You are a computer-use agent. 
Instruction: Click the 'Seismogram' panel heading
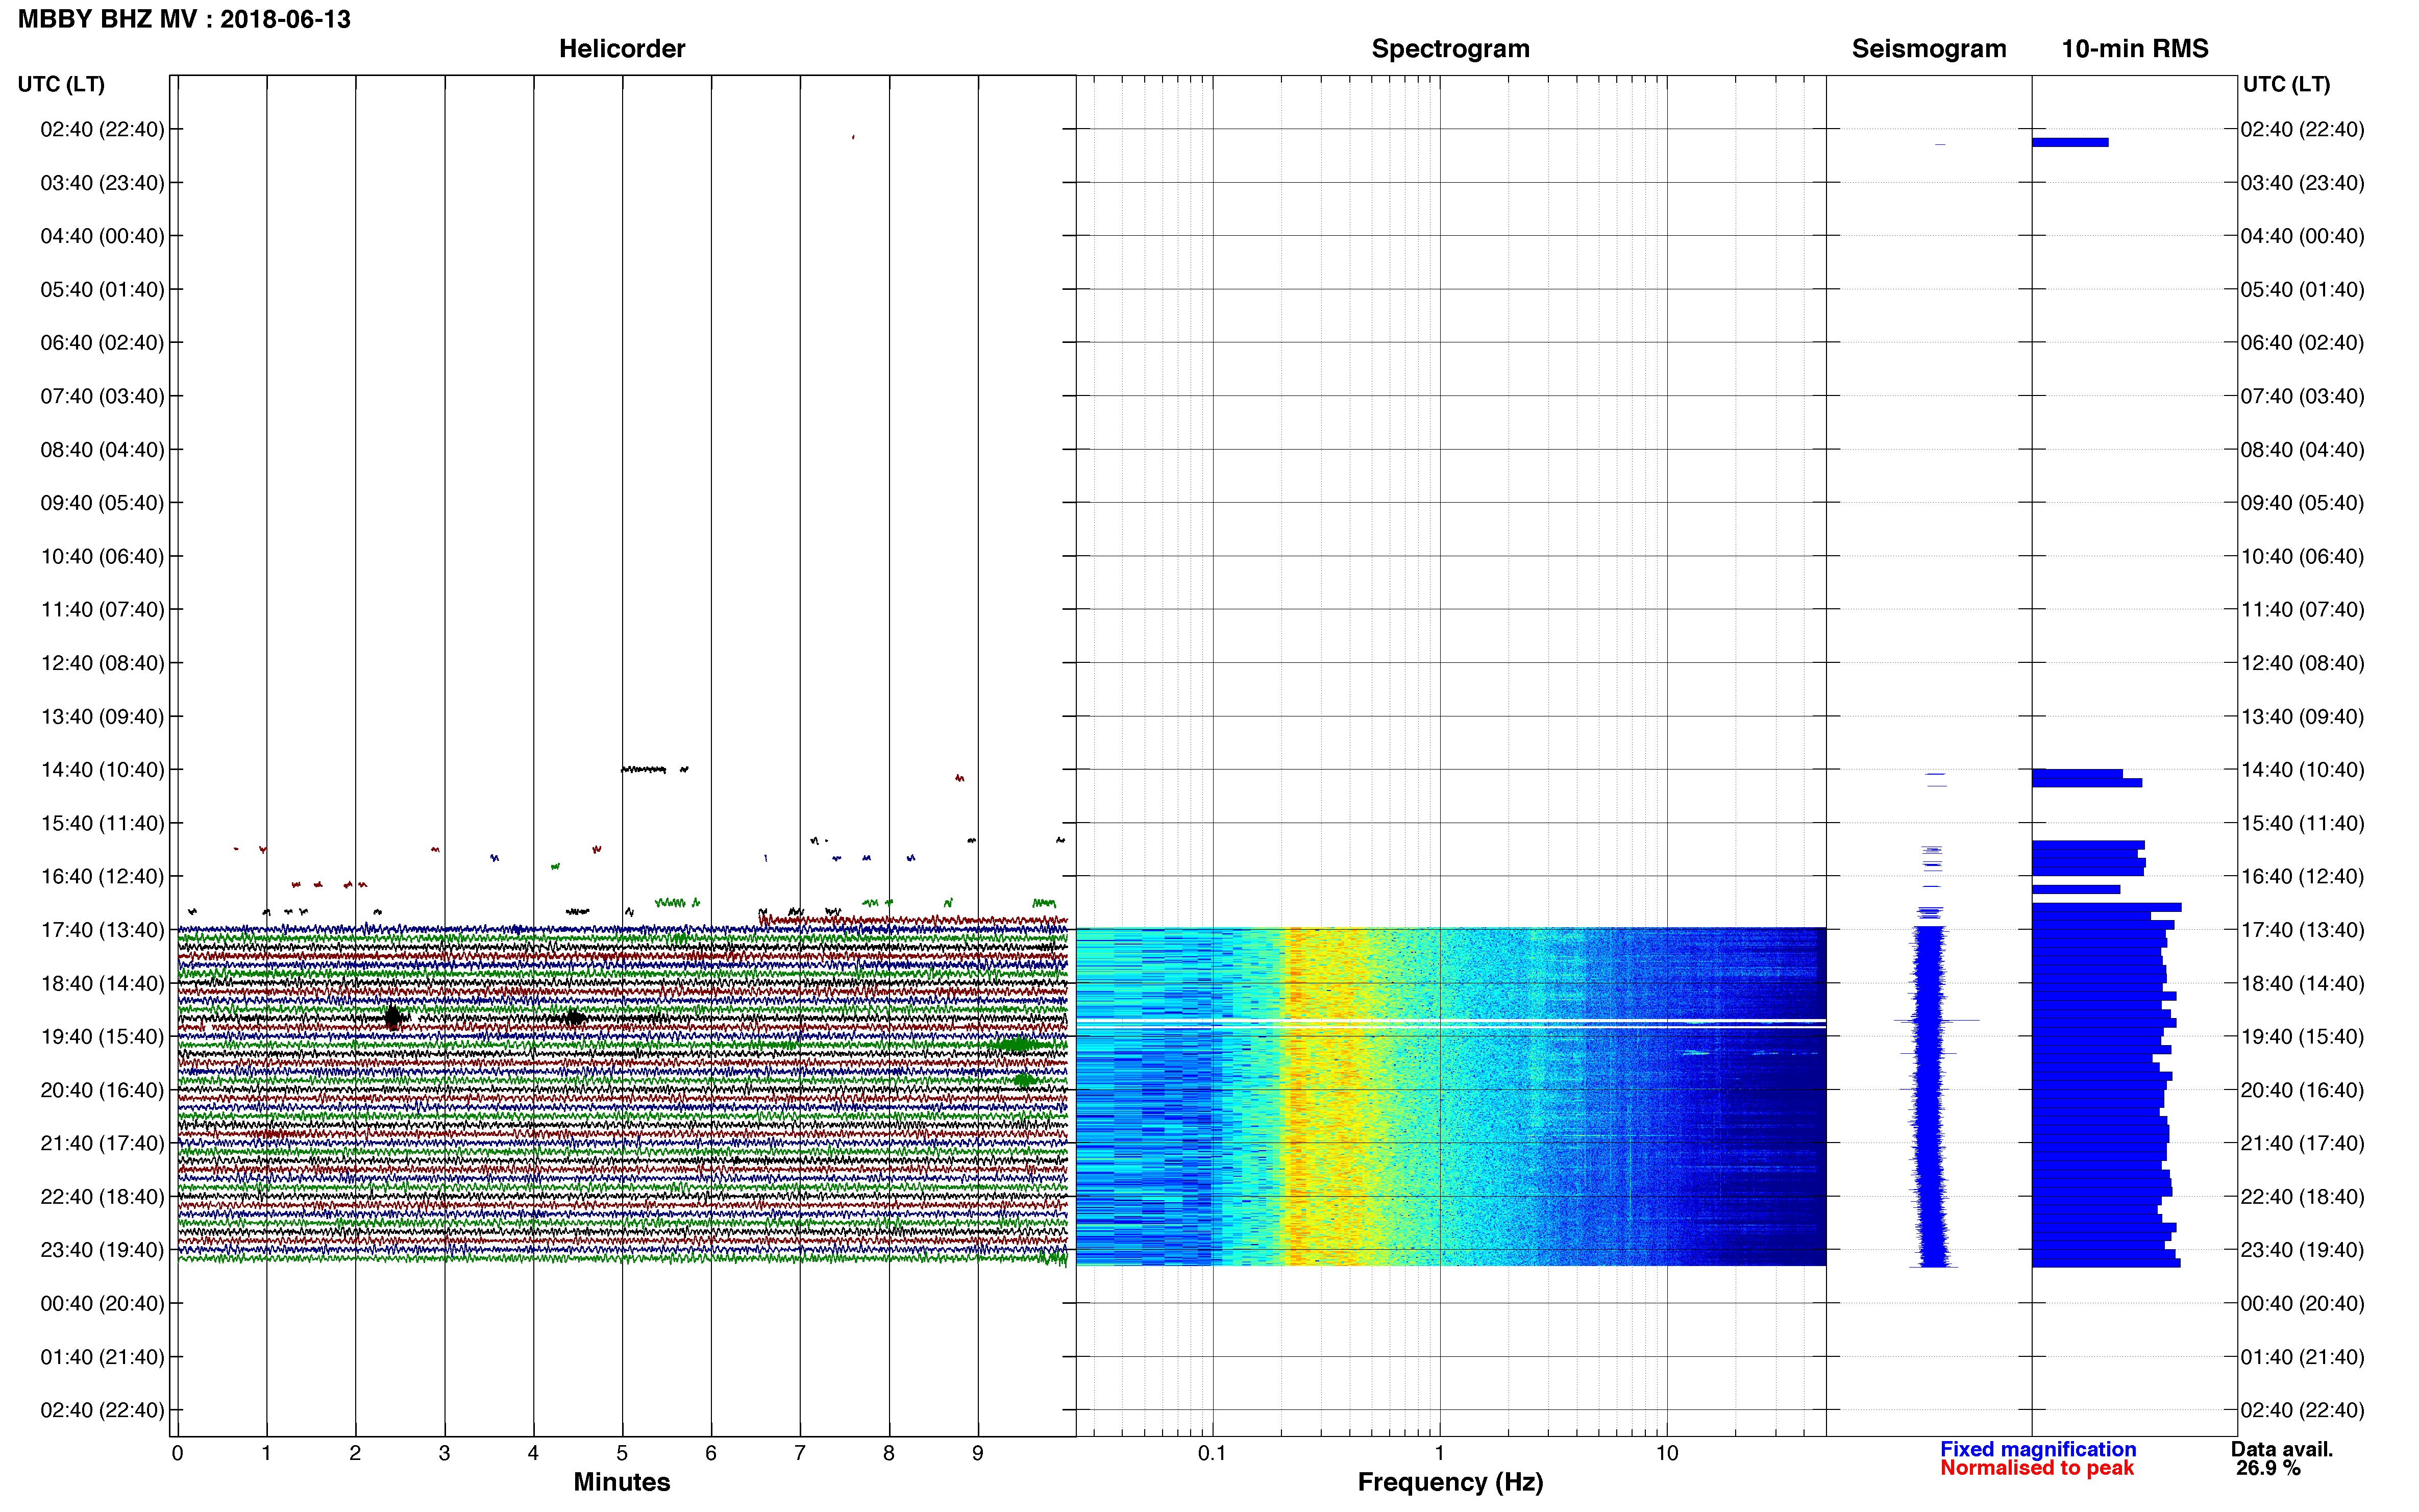1929,49
